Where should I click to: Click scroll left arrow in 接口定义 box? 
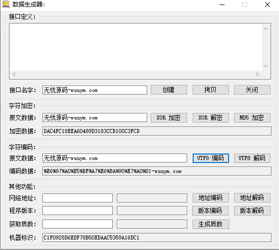coord(14,74)
